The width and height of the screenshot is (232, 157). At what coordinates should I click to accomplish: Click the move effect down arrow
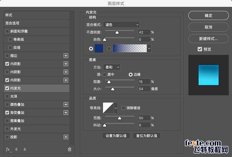(x=25, y=149)
